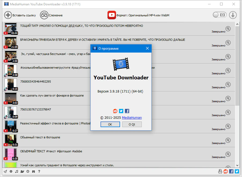Click the red YouTube format icon
Viewport: 242px width, 177px height.
(x=111, y=15)
